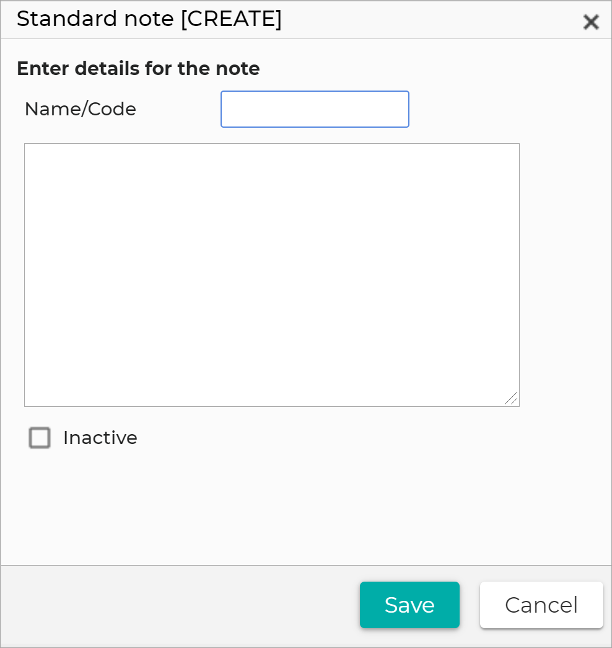Focus the Name/Code input field
612x648 pixels.
coord(315,109)
